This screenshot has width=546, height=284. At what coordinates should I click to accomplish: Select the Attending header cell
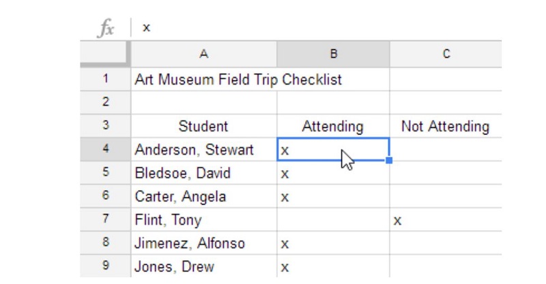coord(333,126)
